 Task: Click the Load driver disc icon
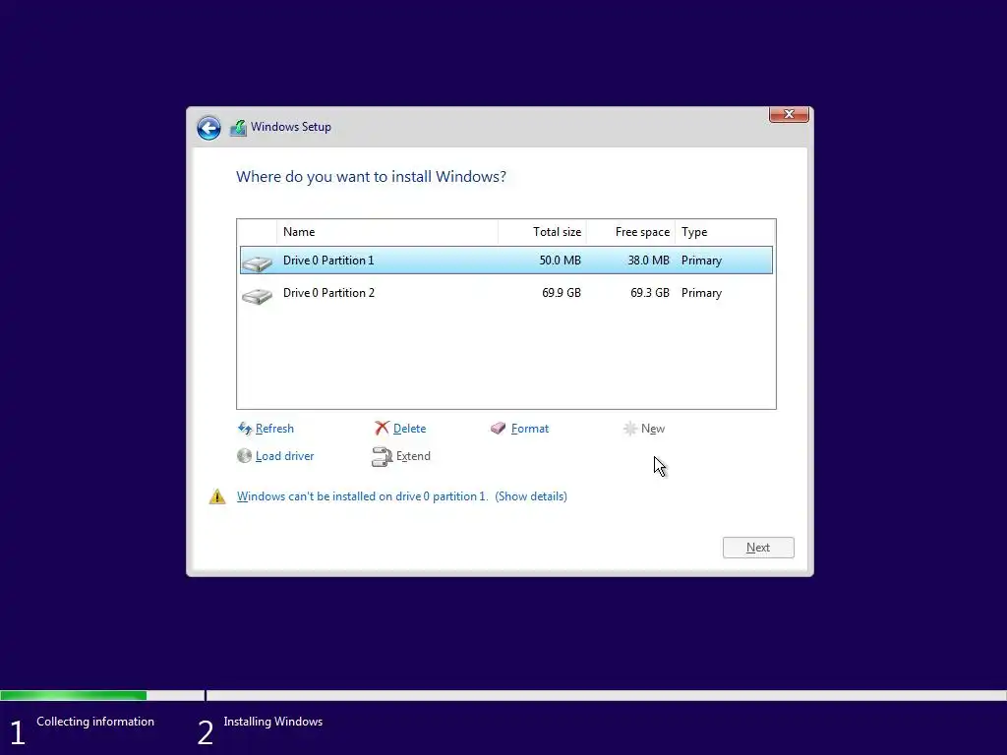click(x=244, y=456)
